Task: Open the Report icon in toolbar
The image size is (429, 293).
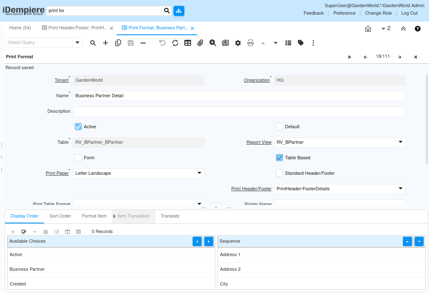Action: [x=225, y=43]
